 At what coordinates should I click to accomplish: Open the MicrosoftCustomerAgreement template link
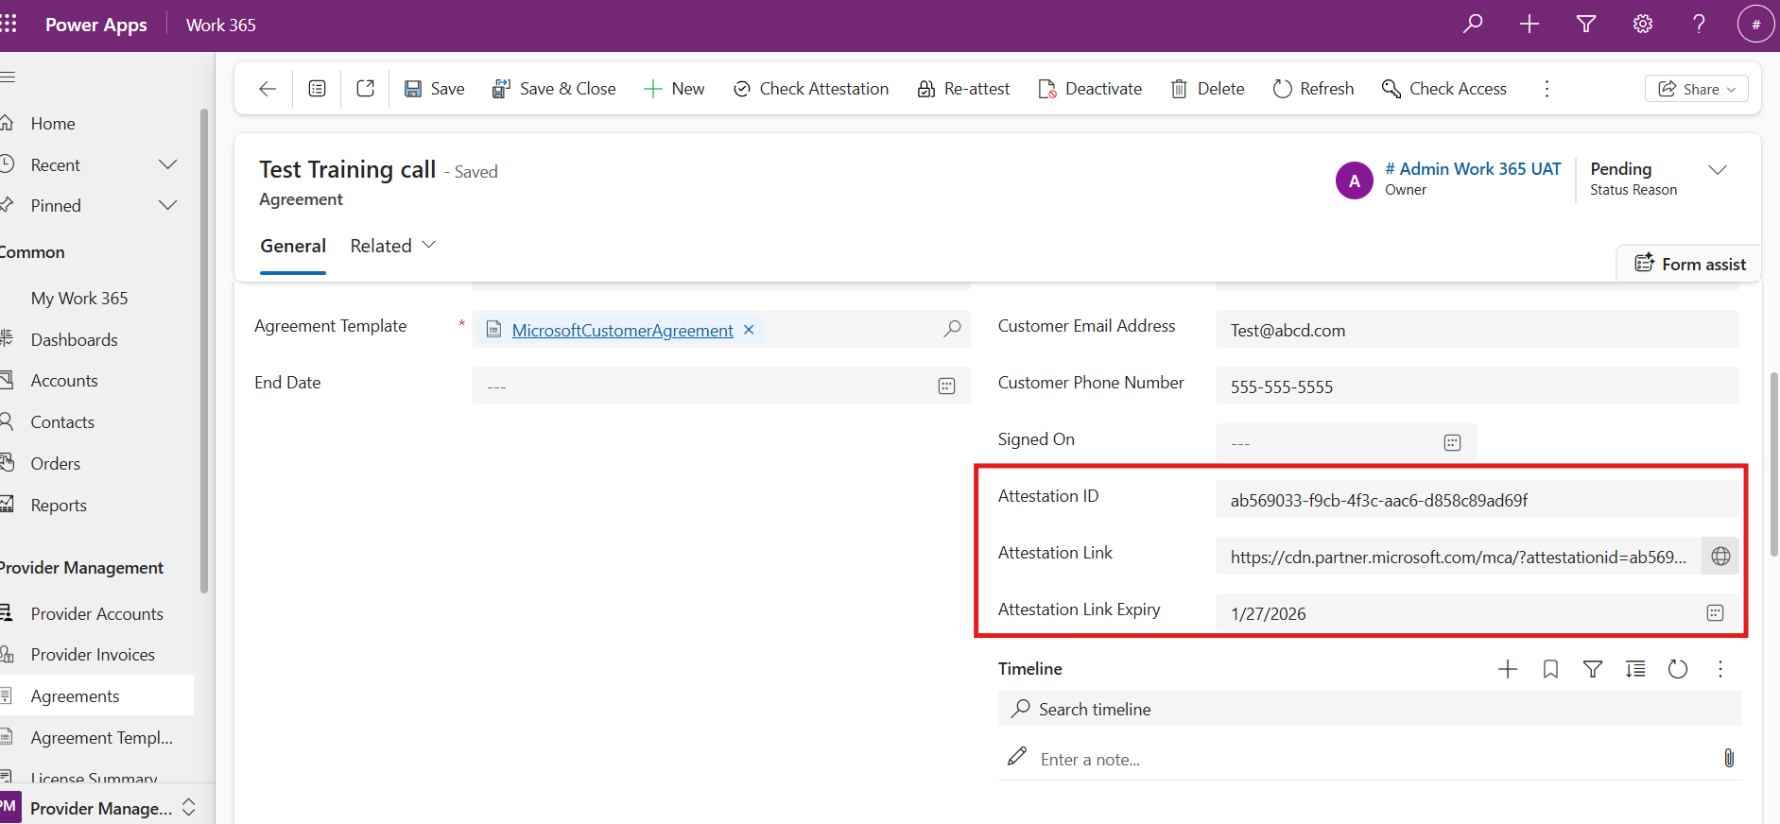coord(622,330)
